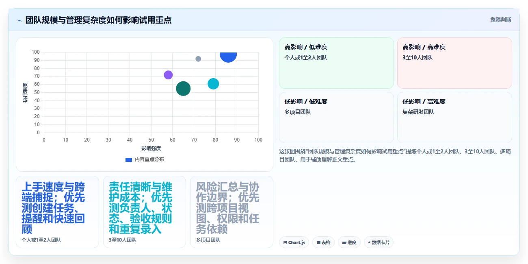This screenshot has width=528, height=264.
Task: Click the icon inside the Chart.js chip
Action: pos(285,242)
